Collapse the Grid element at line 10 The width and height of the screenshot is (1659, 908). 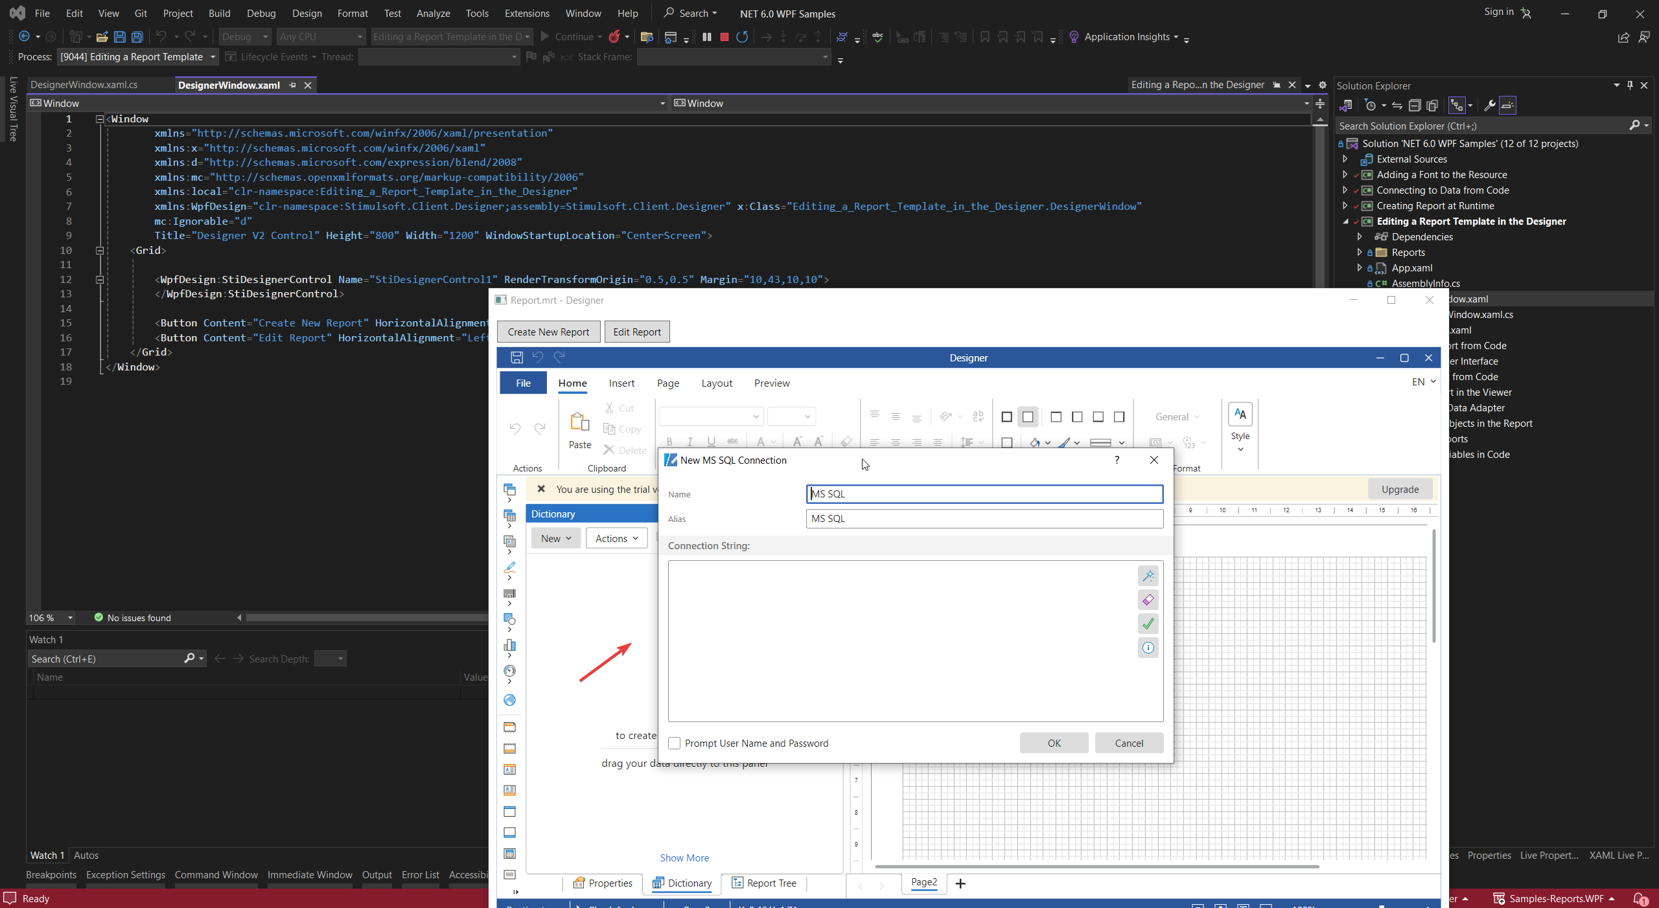tap(100, 251)
